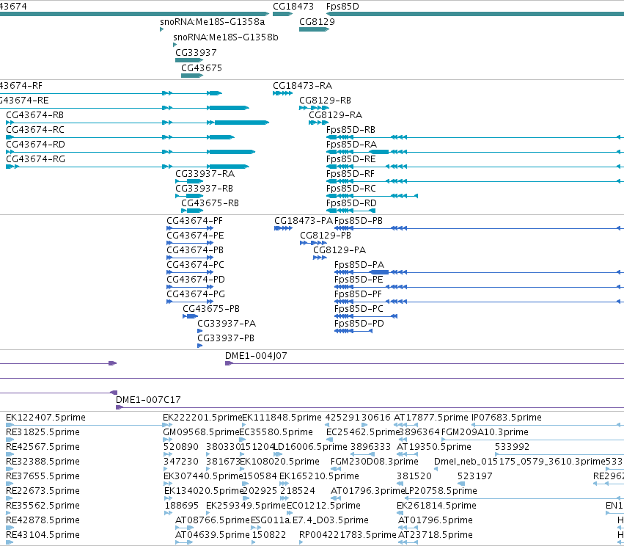624x546 pixels.
Task: Select protein CG43674-PE
Action: click(195, 236)
